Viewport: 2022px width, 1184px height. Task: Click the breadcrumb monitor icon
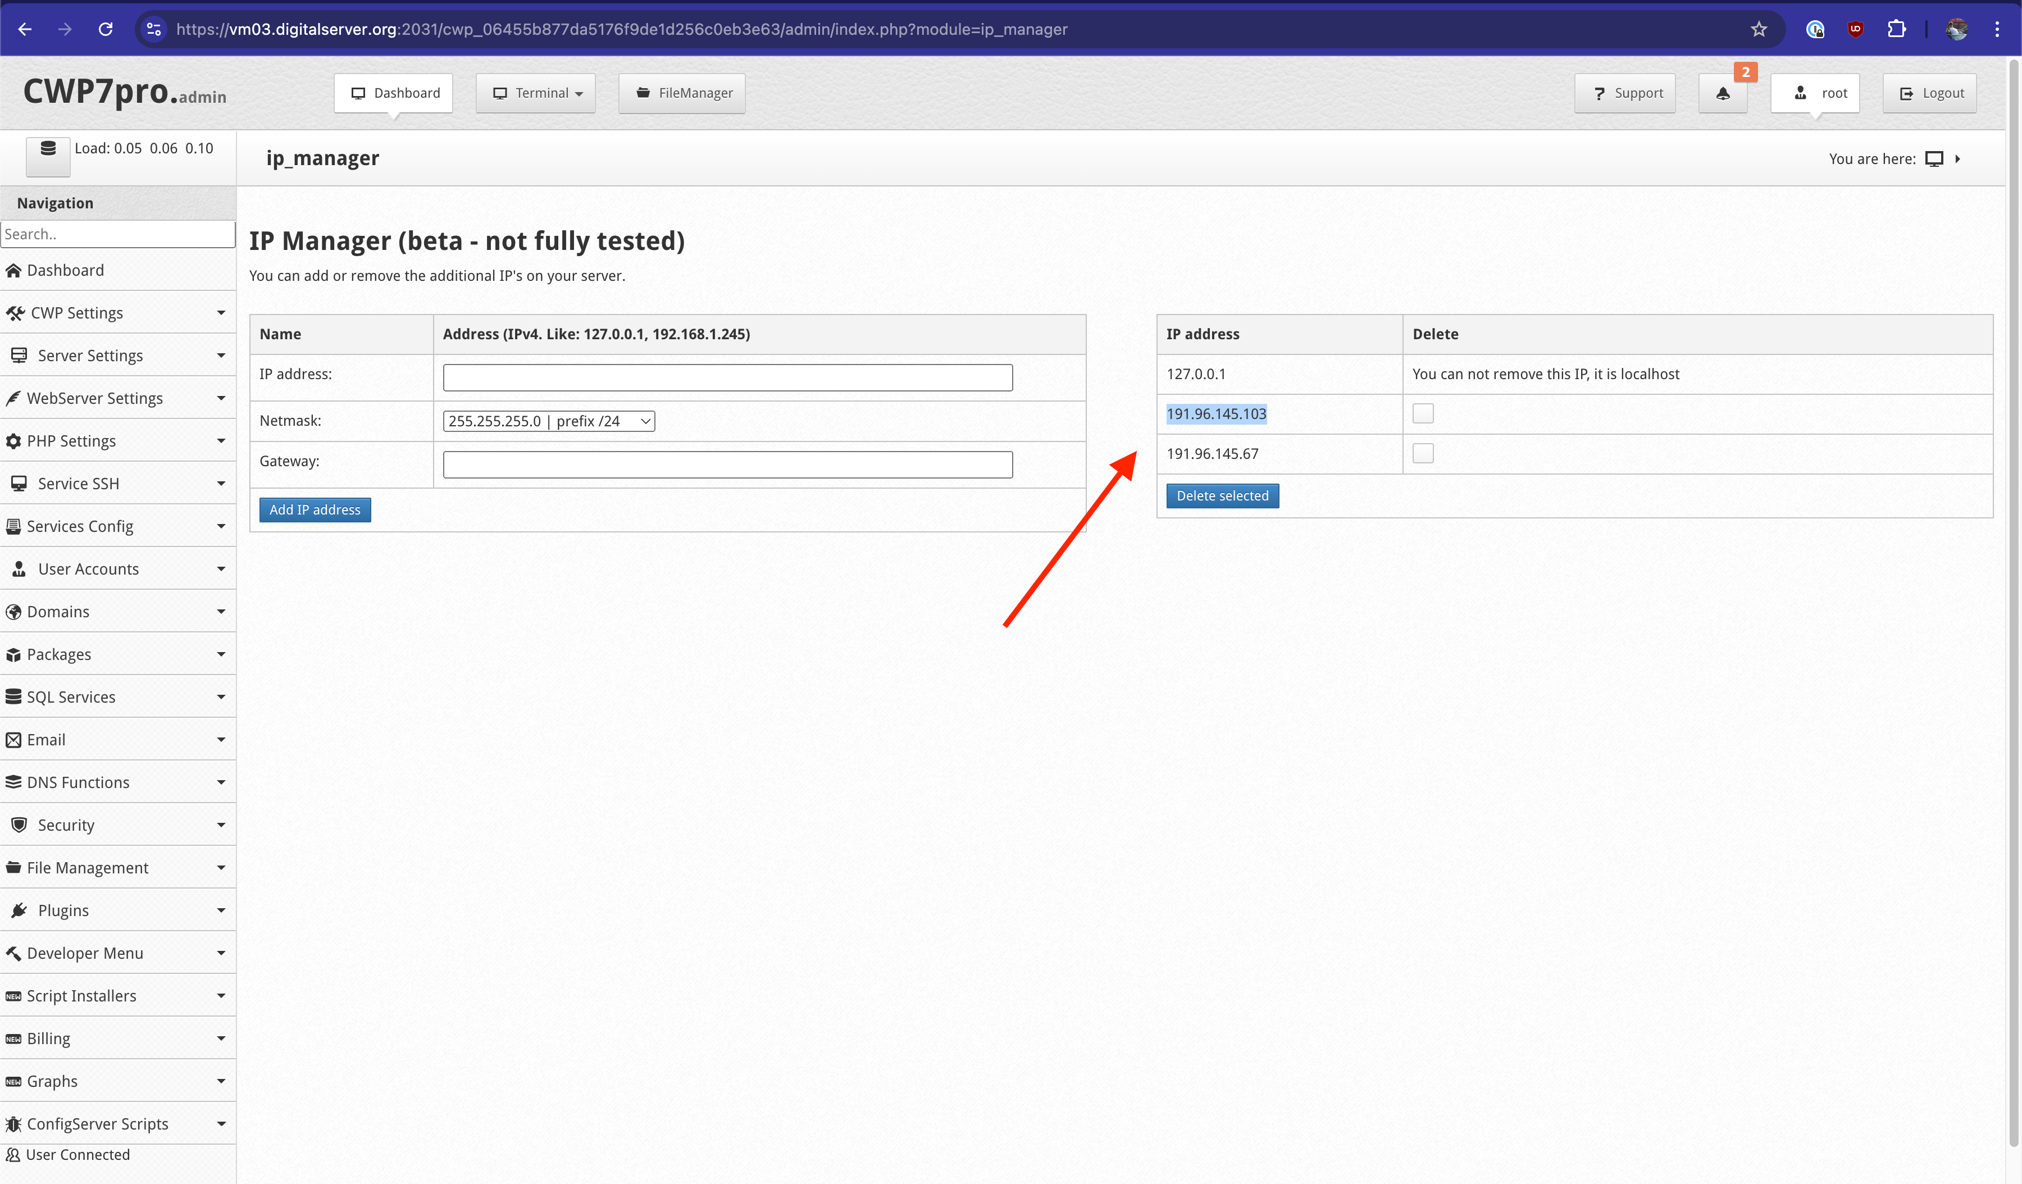[1934, 159]
